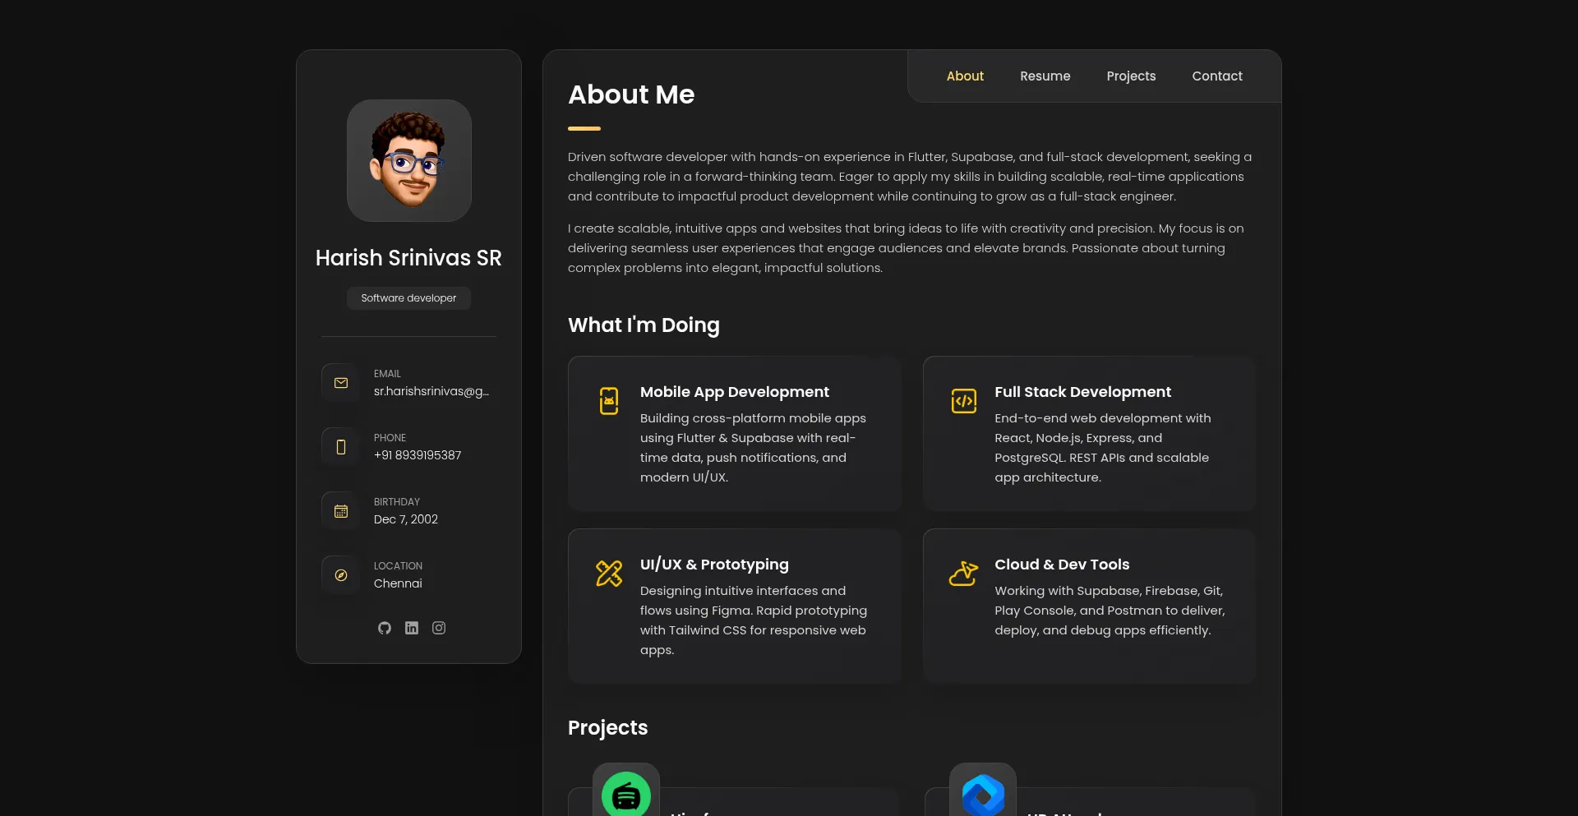The height and width of the screenshot is (816, 1578).
Task: Click the About Me heading
Action: (631, 95)
